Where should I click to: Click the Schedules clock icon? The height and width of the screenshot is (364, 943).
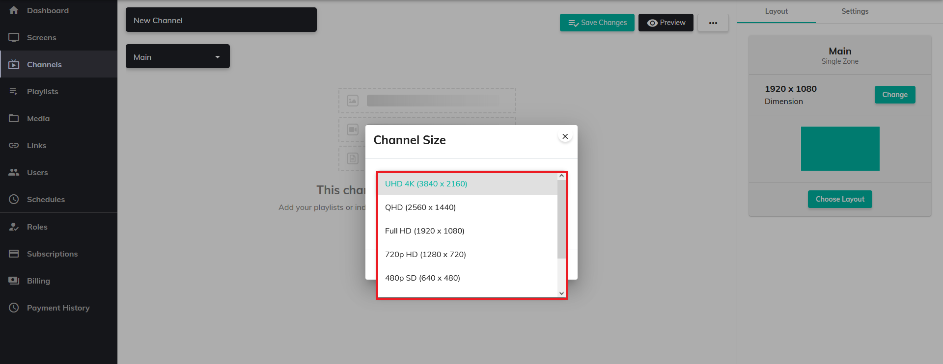(14, 200)
